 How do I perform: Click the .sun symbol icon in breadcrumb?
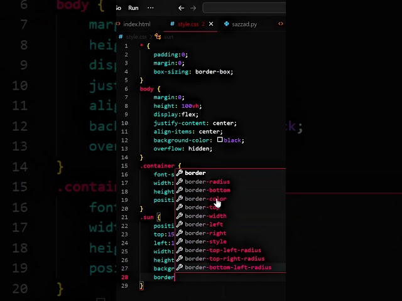coord(158,36)
